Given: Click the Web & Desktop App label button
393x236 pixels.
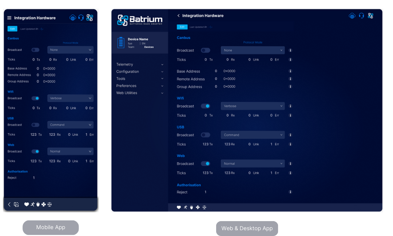Looking at the screenshot, I should 247,228.
